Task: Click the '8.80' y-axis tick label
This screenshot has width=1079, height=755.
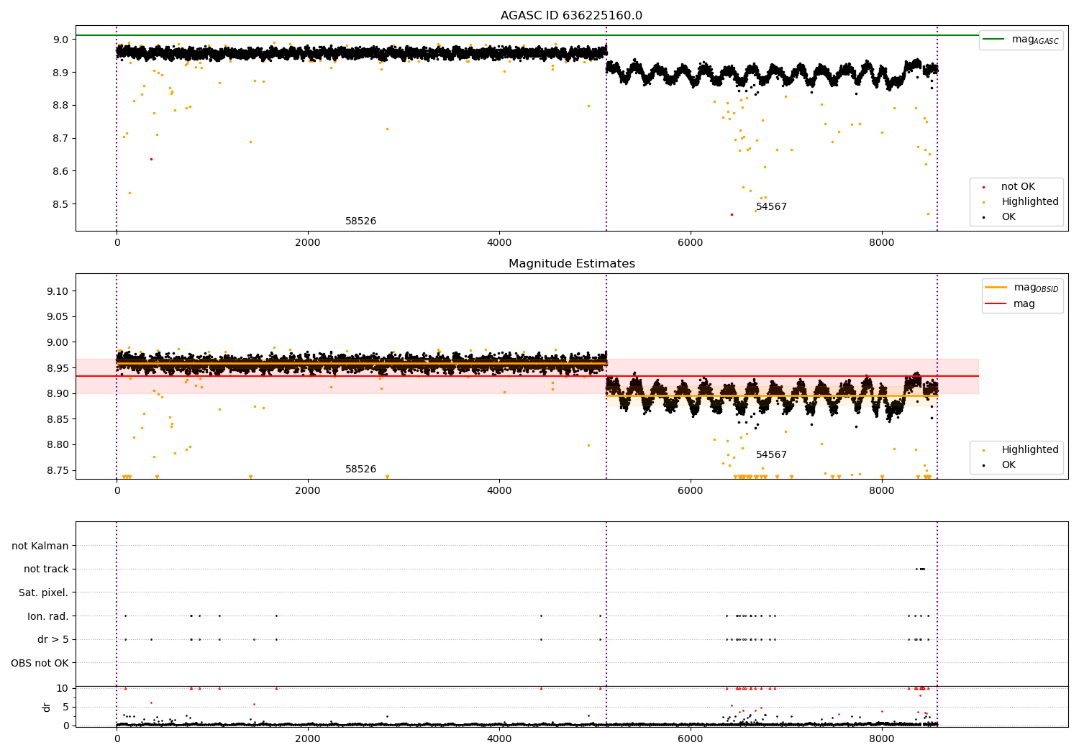Action: pos(58,444)
